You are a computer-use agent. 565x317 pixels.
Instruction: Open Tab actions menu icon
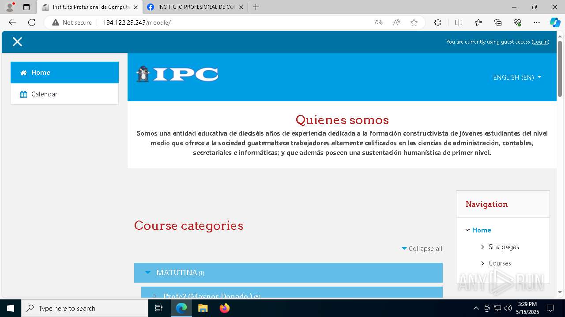coord(26,7)
